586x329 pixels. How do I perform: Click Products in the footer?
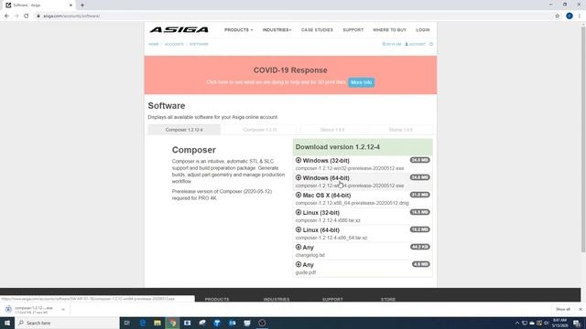pyautogui.click(x=217, y=299)
